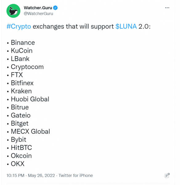
Task: Click the Bybit entry in the list
Action: [x=18, y=140]
